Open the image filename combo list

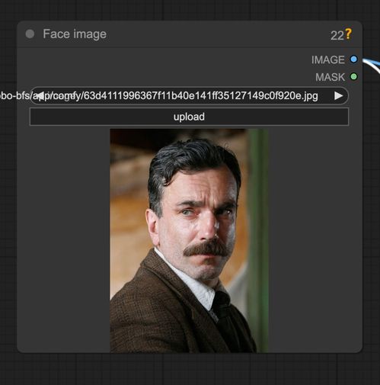(x=189, y=96)
